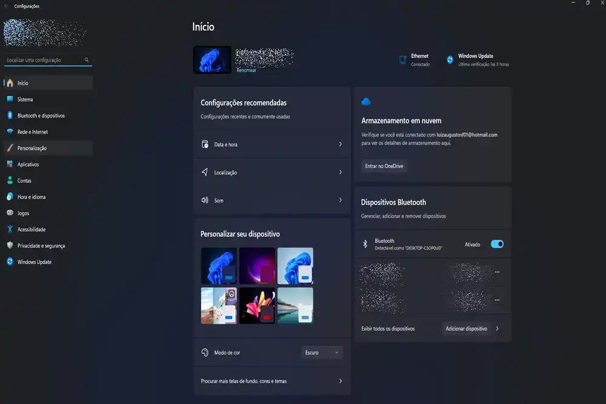The height and width of the screenshot is (404, 606).
Task: Expand the Localização setting row
Action: (x=271, y=173)
